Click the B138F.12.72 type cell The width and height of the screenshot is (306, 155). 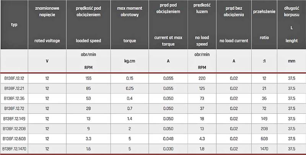(14, 108)
